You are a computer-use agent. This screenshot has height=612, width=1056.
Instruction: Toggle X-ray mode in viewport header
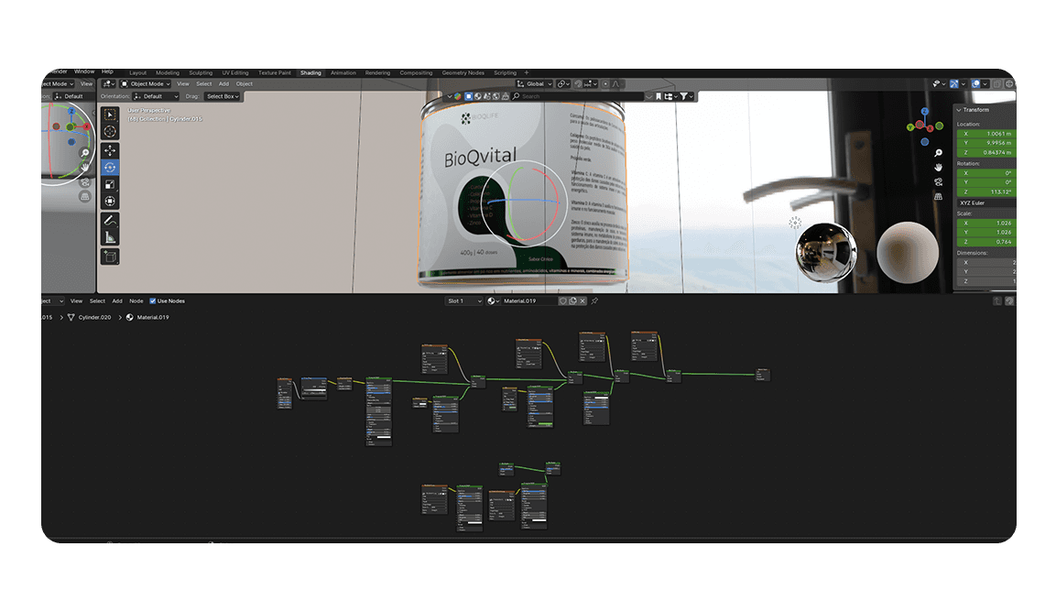point(996,83)
